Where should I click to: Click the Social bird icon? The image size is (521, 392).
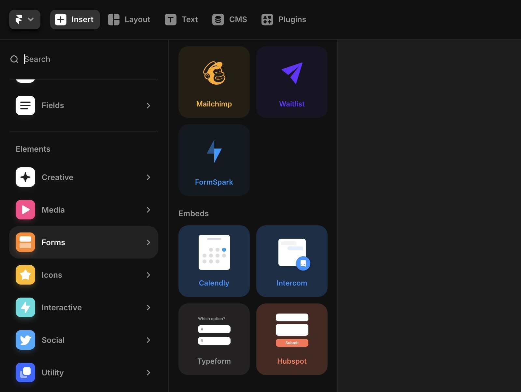point(25,340)
